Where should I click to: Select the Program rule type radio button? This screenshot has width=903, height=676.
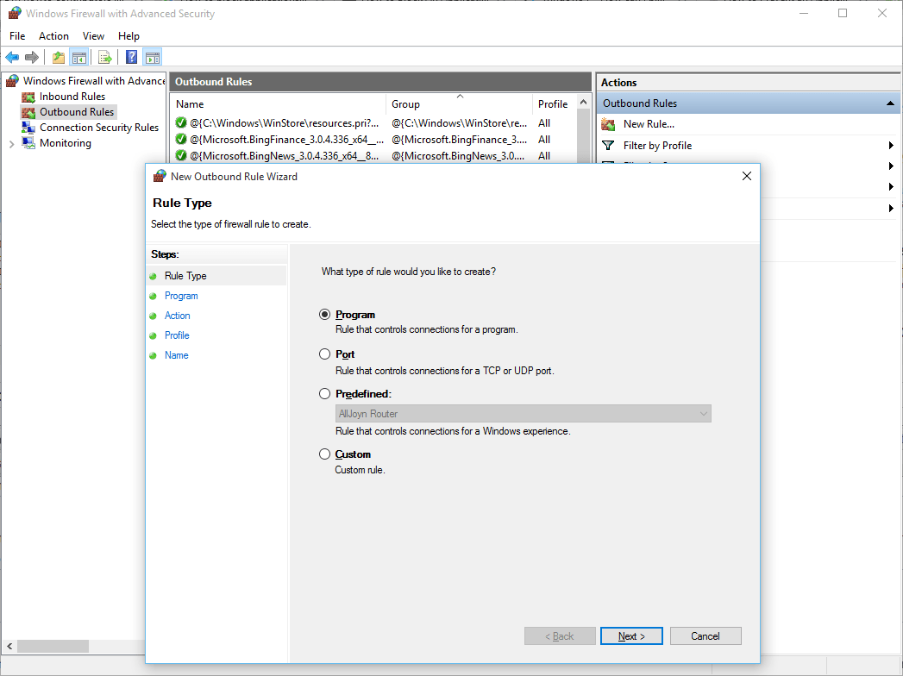(x=325, y=315)
